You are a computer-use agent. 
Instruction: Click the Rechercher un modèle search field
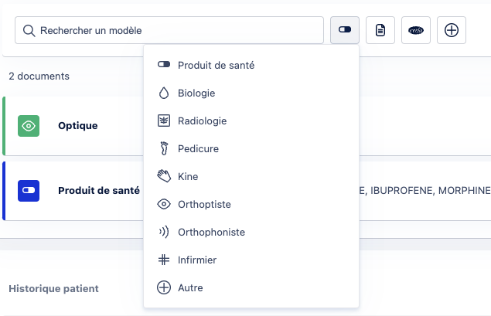169,30
